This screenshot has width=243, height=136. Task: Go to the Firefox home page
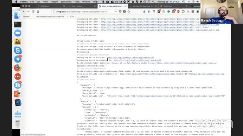click(x=38, y=12)
